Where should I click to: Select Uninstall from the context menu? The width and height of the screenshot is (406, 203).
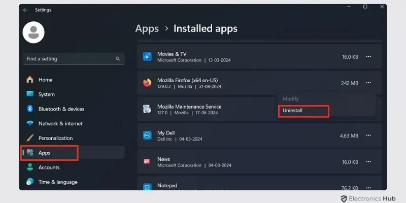pos(303,111)
